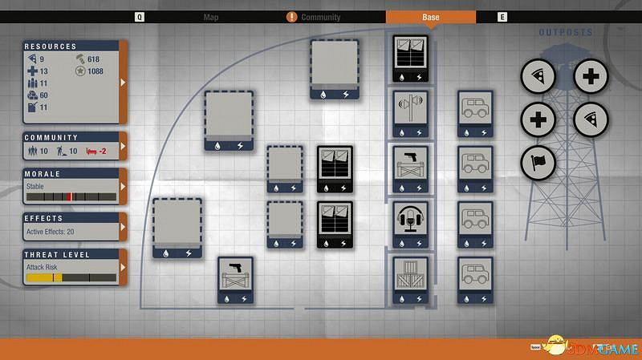The width and height of the screenshot is (642, 360).
Task: Switch to the Community tab
Action: pos(320,17)
